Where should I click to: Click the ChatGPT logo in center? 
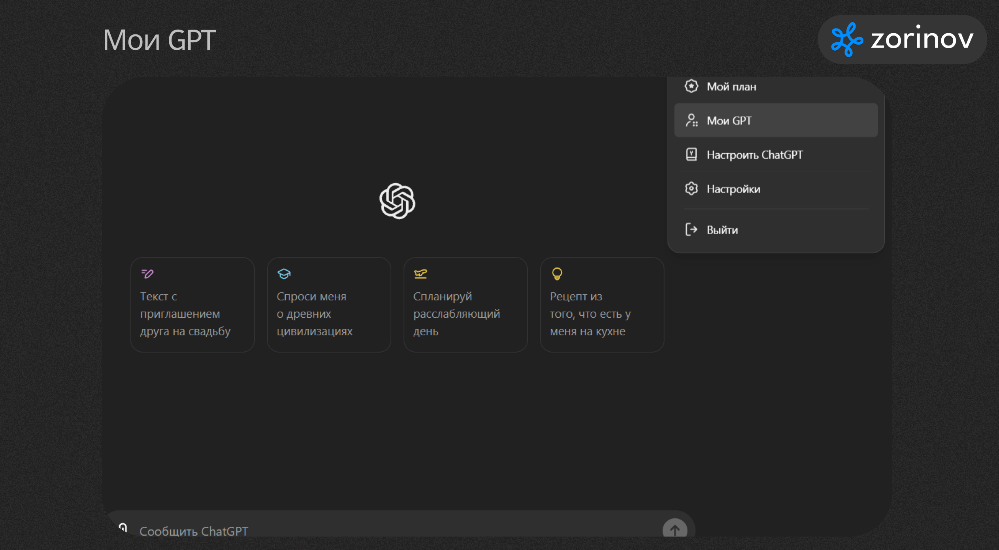pyautogui.click(x=397, y=201)
